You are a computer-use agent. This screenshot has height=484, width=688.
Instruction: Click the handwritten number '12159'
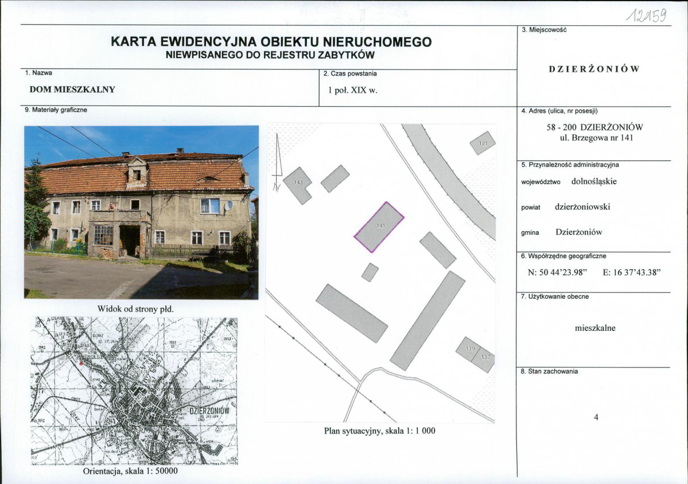(647, 17)
